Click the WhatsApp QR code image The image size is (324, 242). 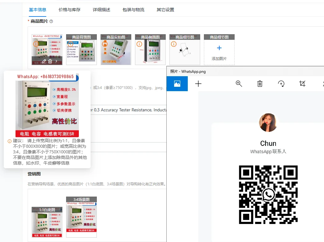pos(268,194)
